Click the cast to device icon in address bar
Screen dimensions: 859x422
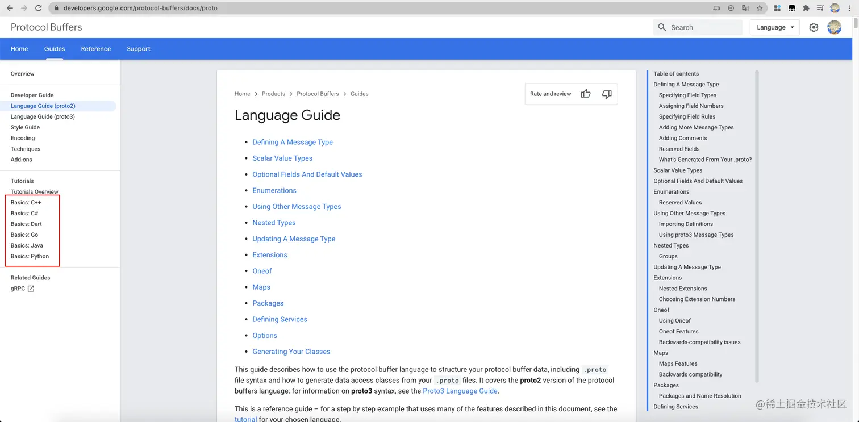[717, 8]
